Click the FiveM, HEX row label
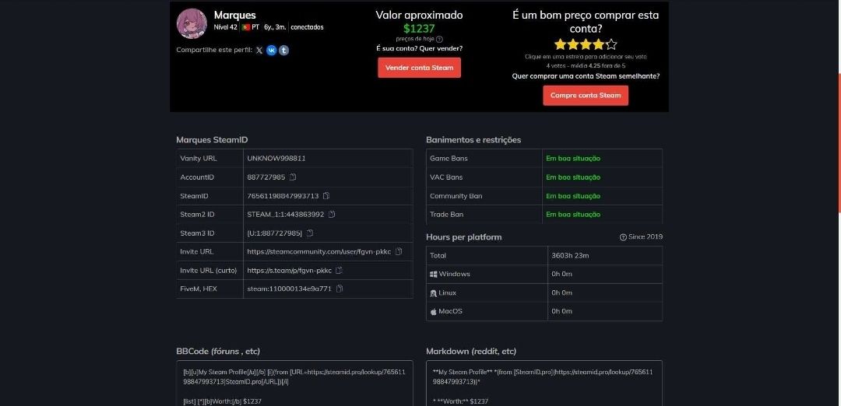 (199, 289)
